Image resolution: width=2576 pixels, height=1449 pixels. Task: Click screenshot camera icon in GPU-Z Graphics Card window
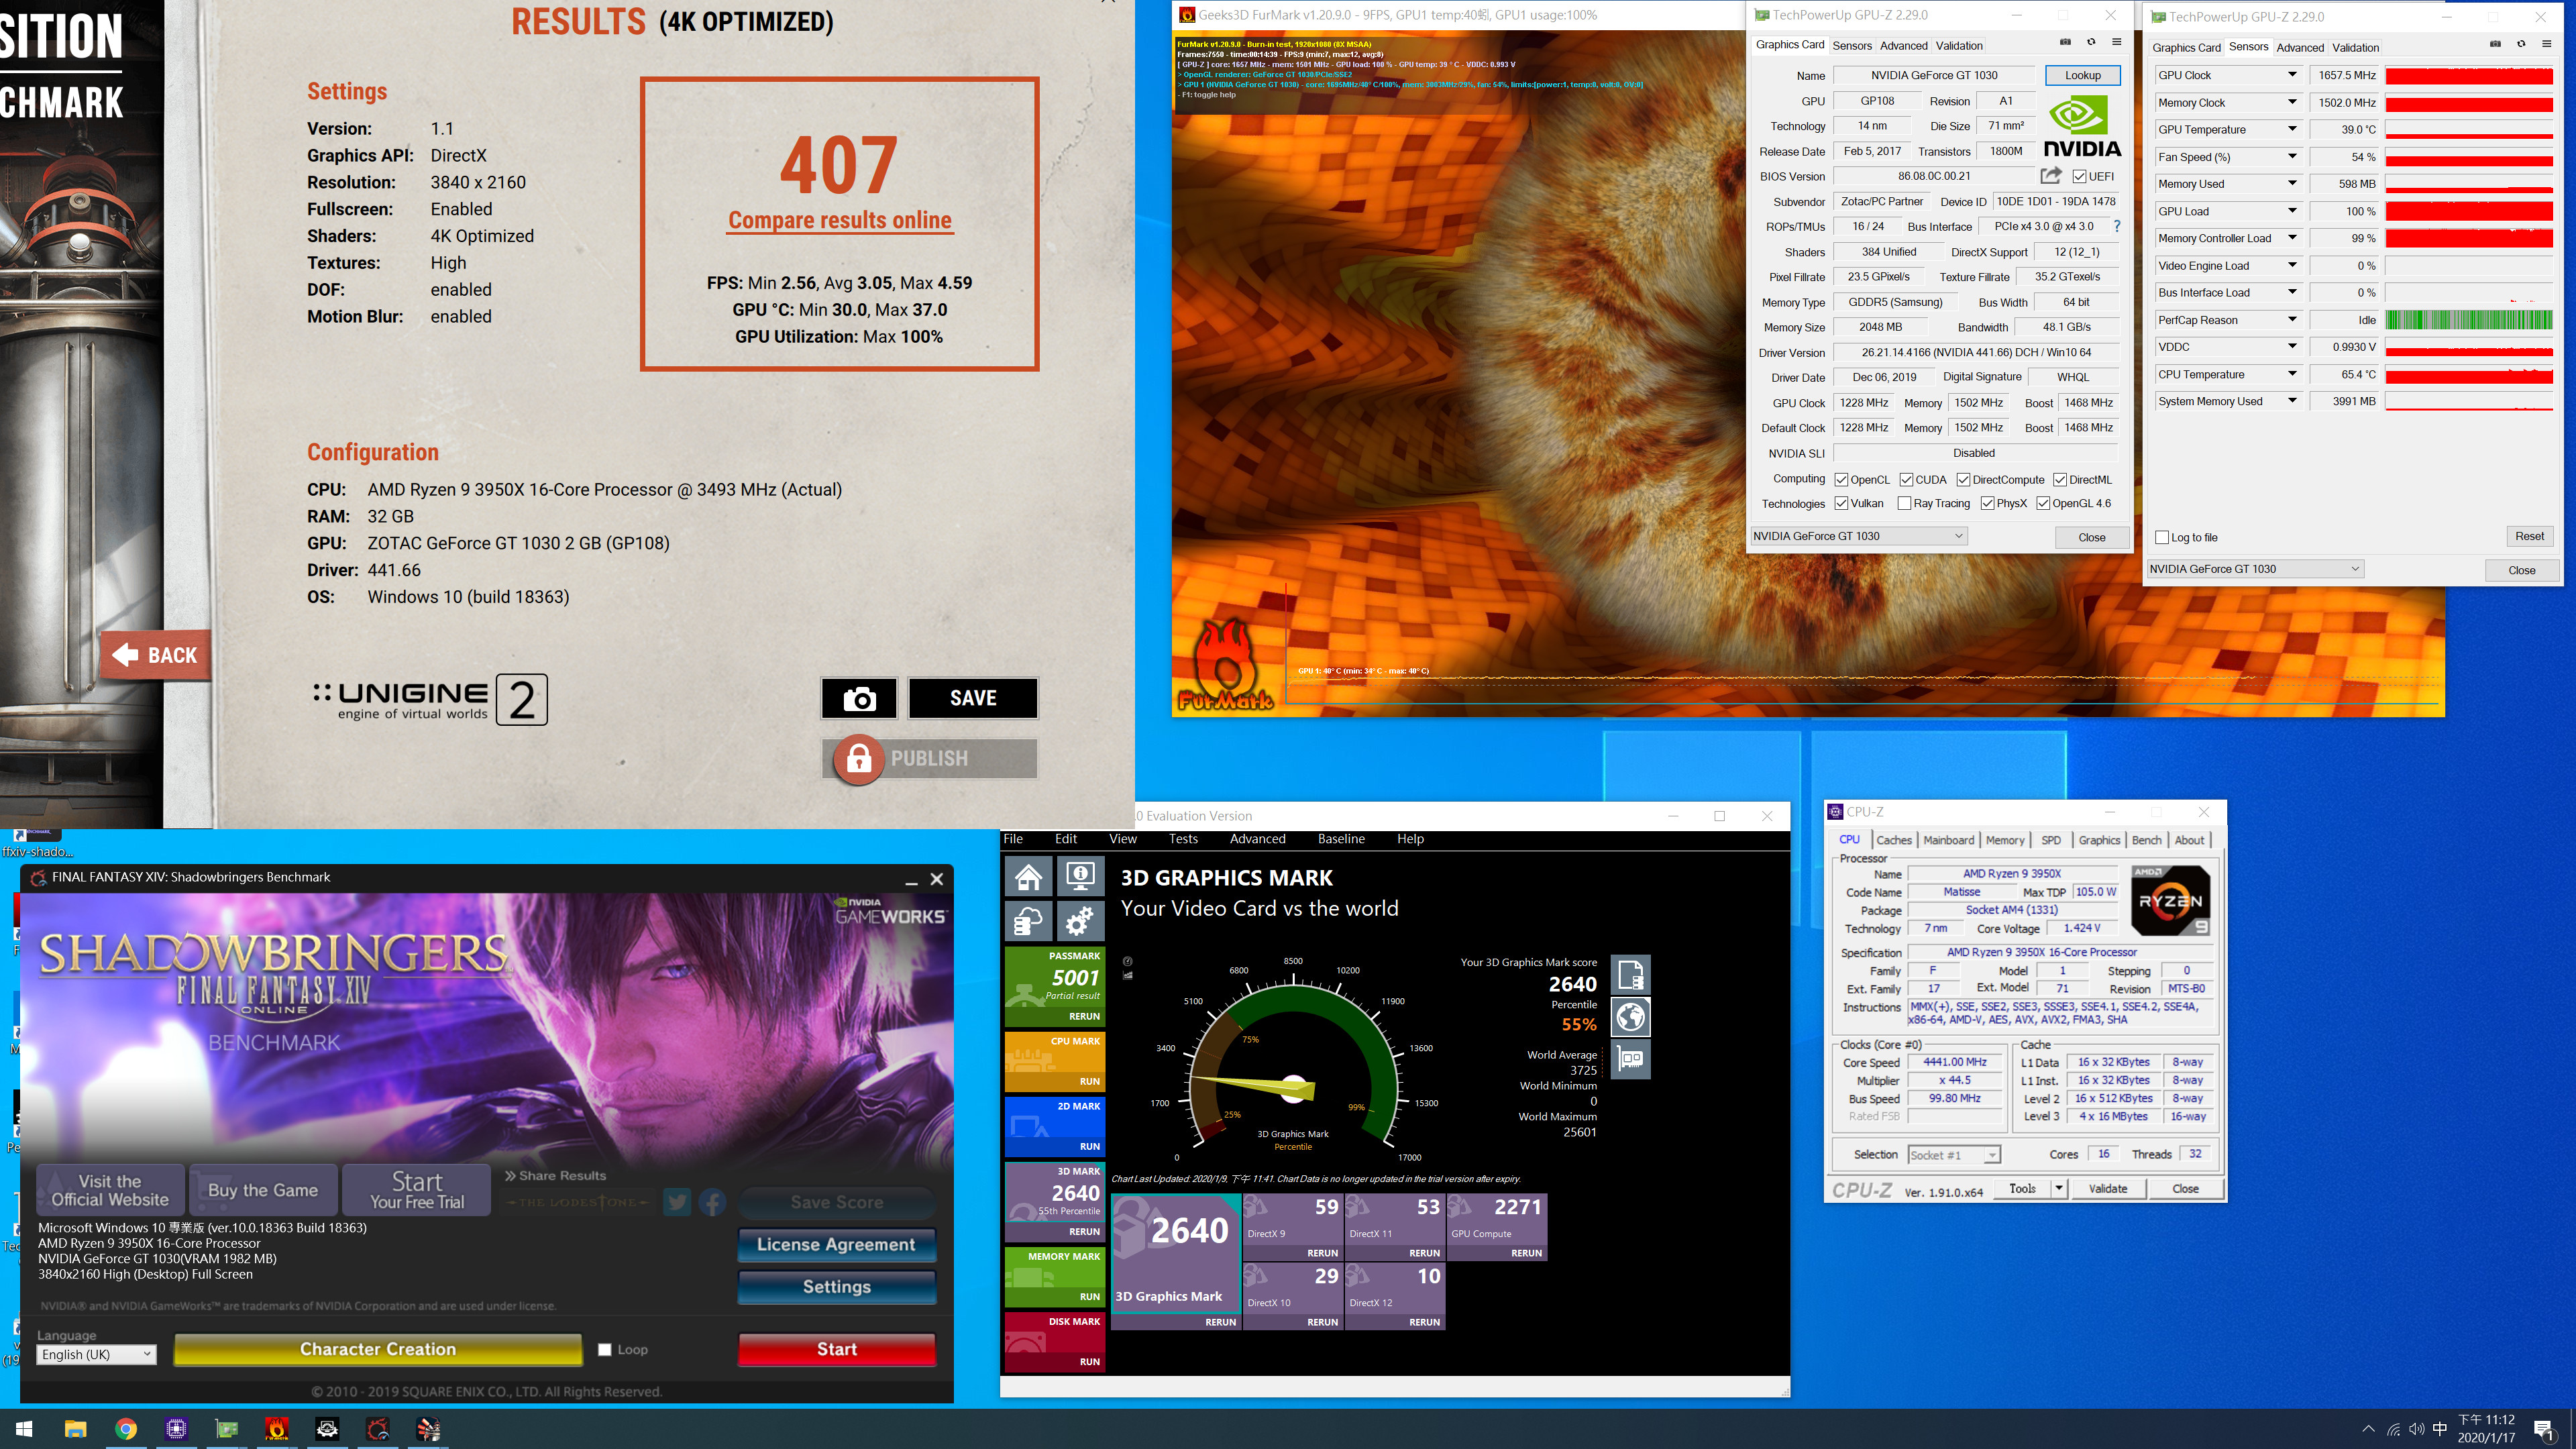(x=2065, y=43)
